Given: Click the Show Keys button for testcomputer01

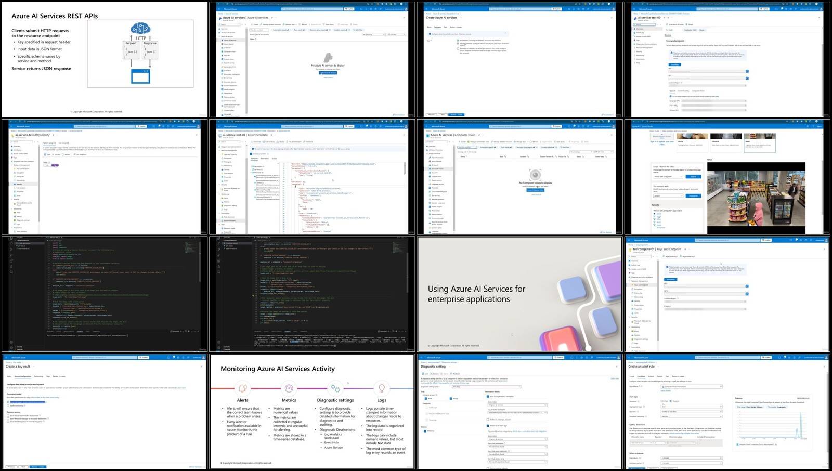Looking at the screenshot, I should 670,279.
